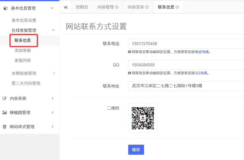Open the 客服列表 menu item
This screenshot has width=244, height=160.
point(23,60)
